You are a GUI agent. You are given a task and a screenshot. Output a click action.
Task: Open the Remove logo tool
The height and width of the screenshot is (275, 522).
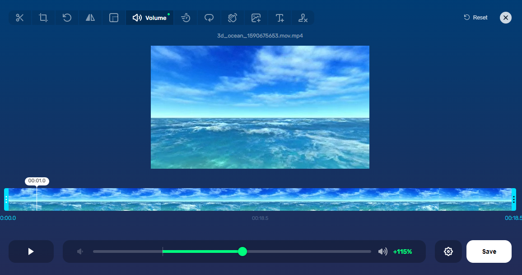click(303, 18)
